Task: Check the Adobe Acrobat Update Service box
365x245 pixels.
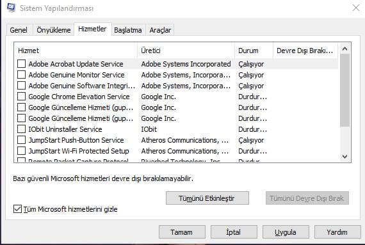Action: click(21, 64)
